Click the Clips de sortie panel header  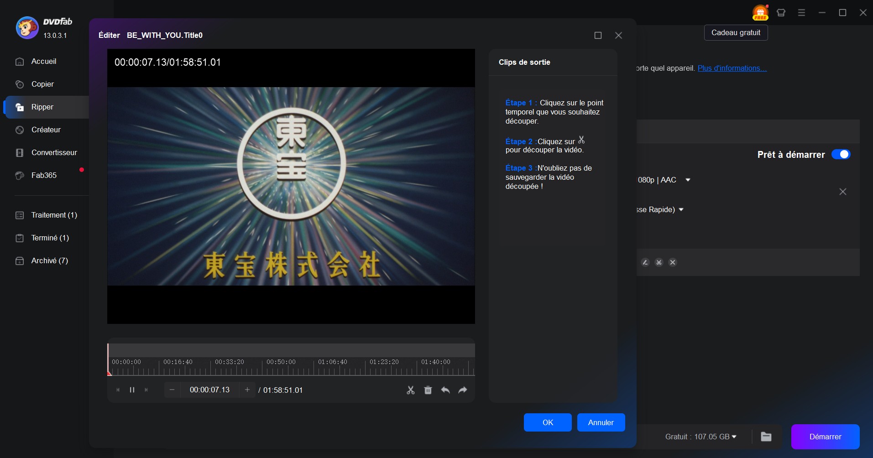pos(524,62)
